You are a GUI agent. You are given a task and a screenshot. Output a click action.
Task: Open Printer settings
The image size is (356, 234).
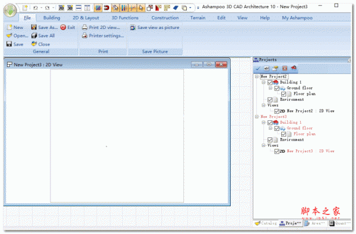[x=103, y=36]
